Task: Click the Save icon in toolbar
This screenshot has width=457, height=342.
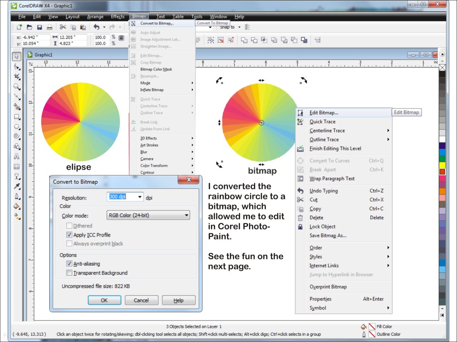Action: [39, 27]
